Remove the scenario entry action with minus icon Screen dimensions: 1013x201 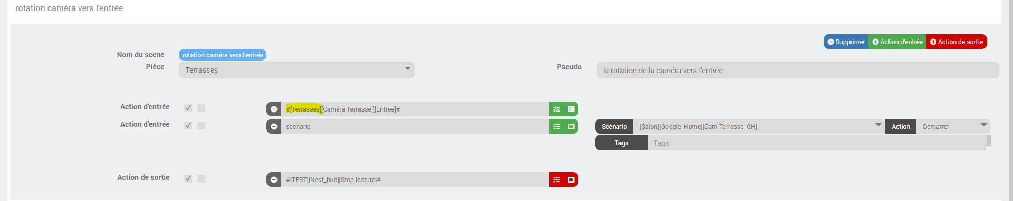[274, 126]
